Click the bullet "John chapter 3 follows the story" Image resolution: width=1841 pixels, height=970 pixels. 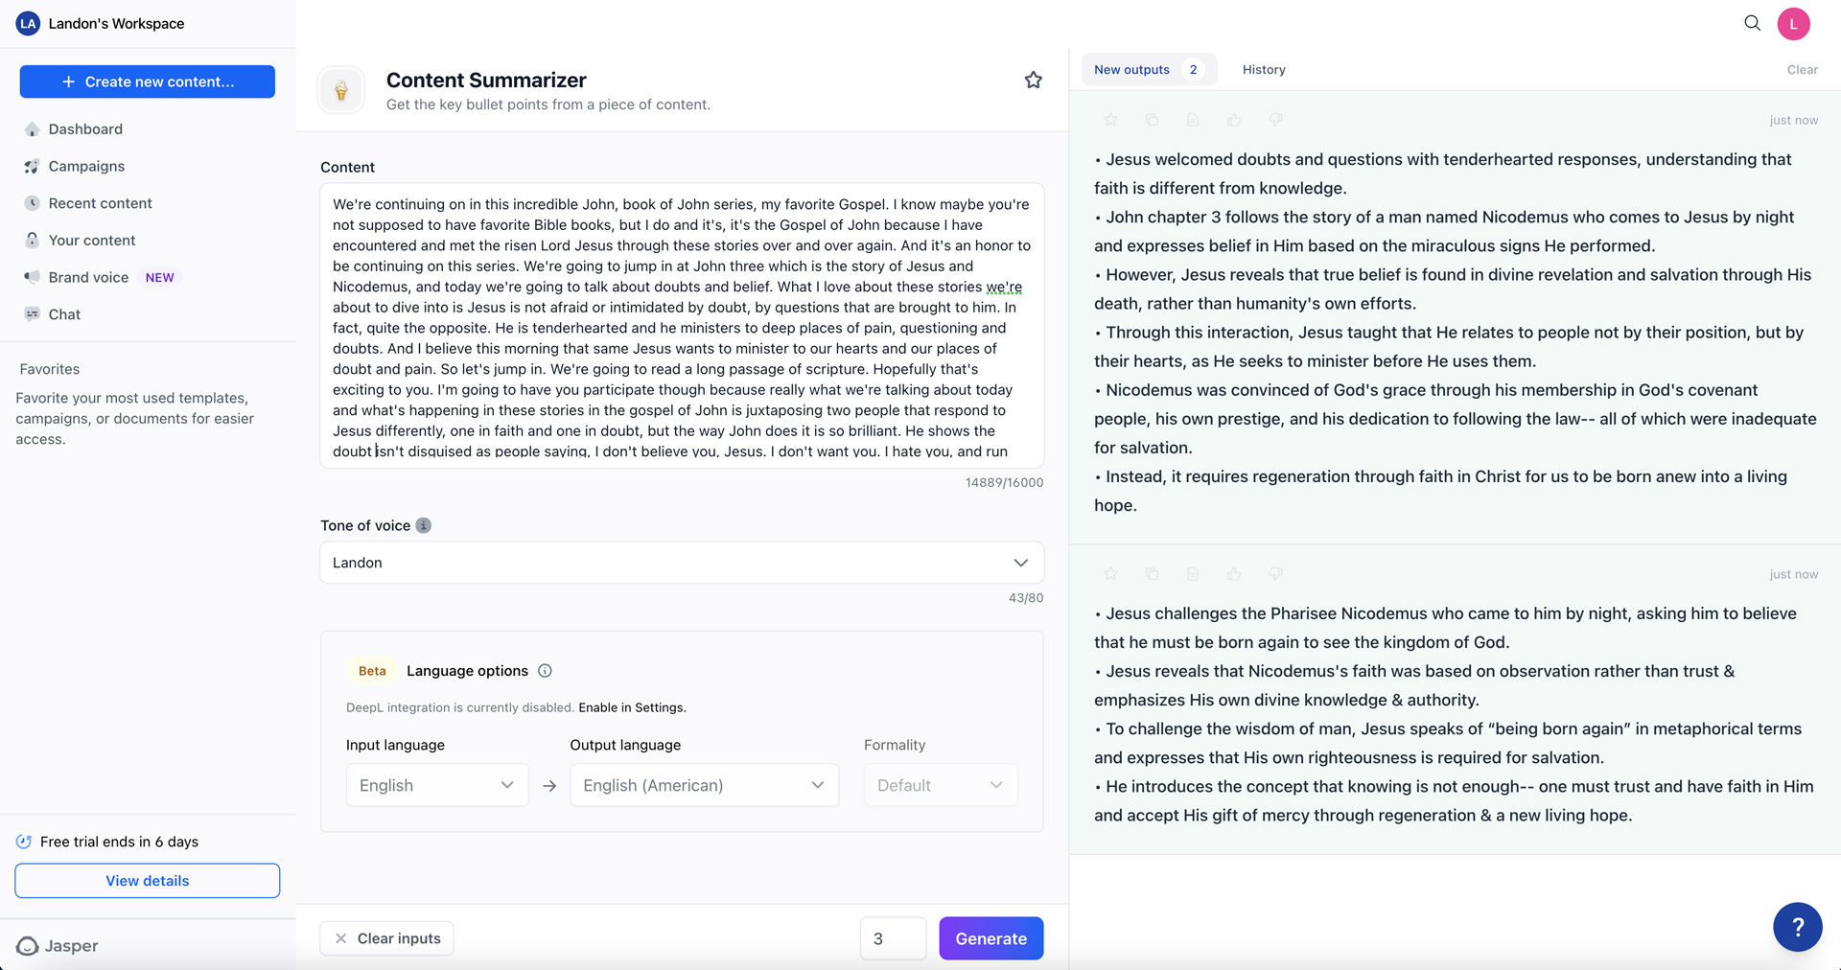[1444, 231]
